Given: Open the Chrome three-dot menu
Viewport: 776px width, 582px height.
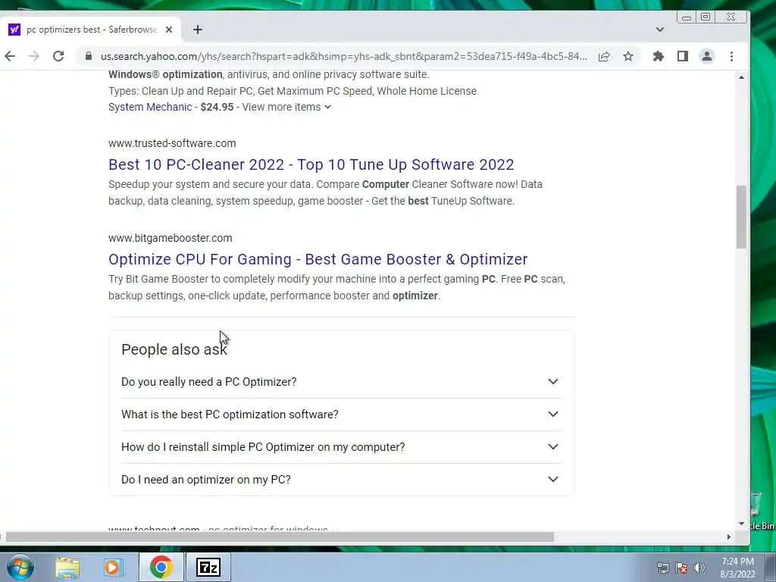Looking at the screenshot, I should coord(731,56).
